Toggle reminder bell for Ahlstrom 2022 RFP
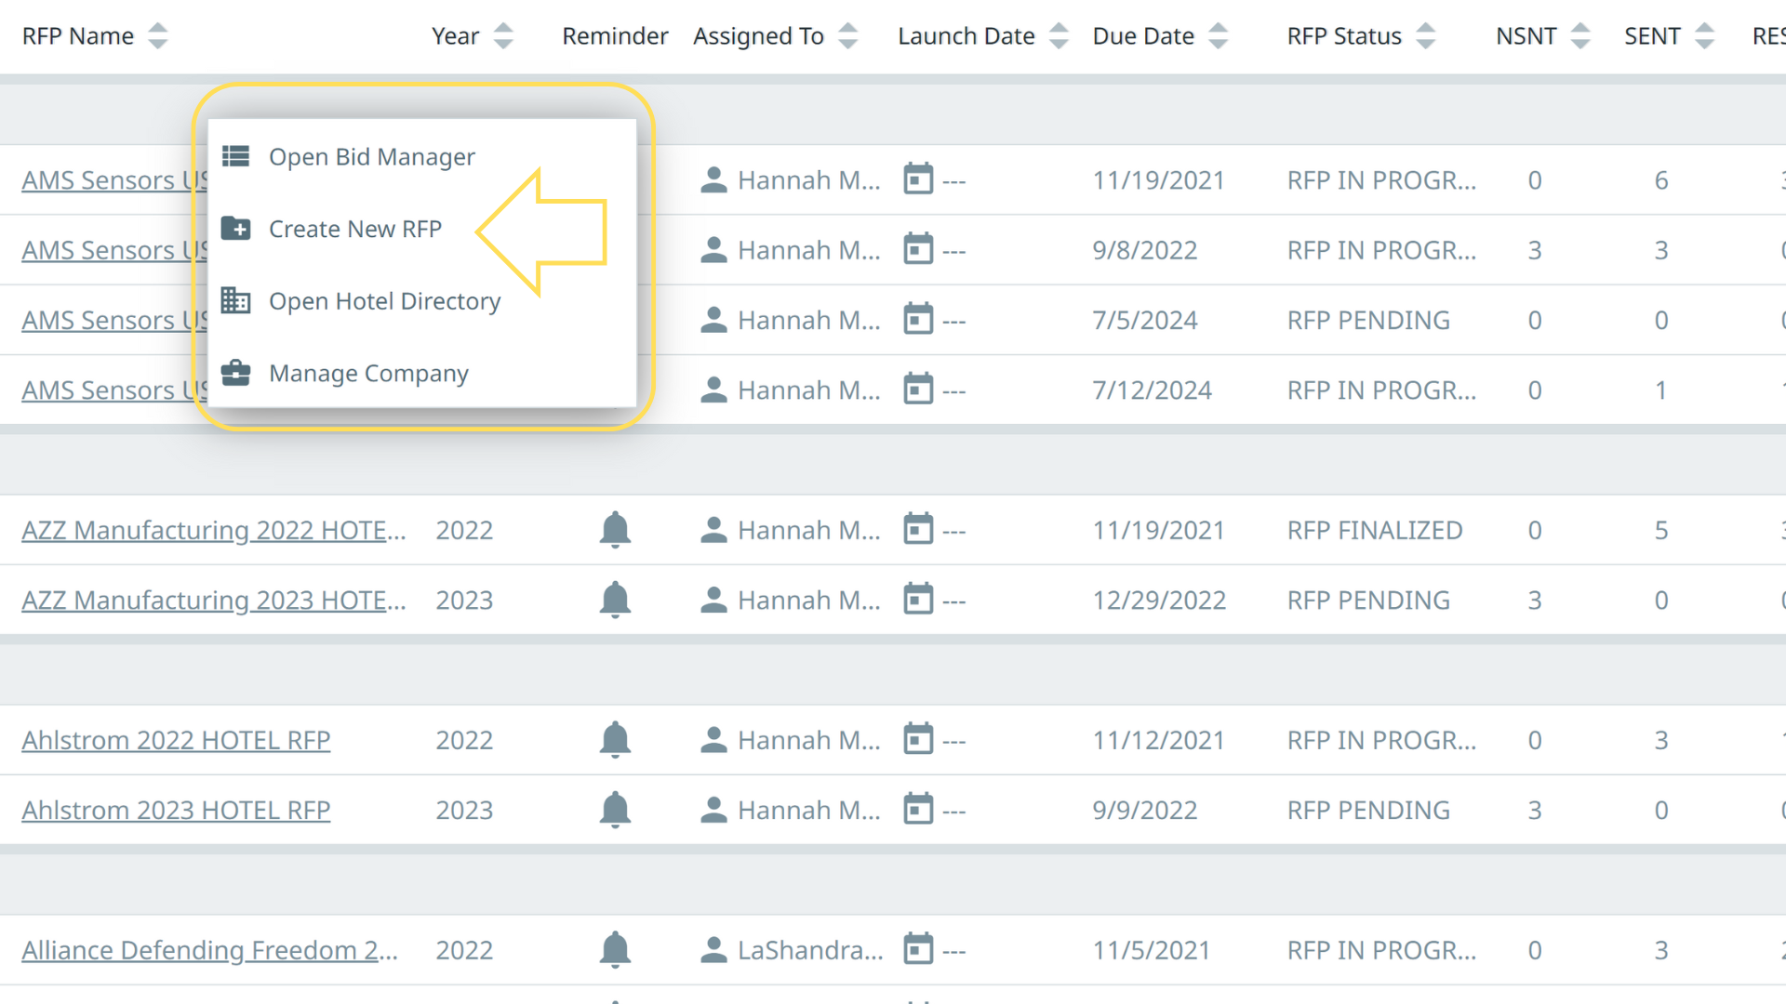The image size is (1786, 1004). point(615,740)
